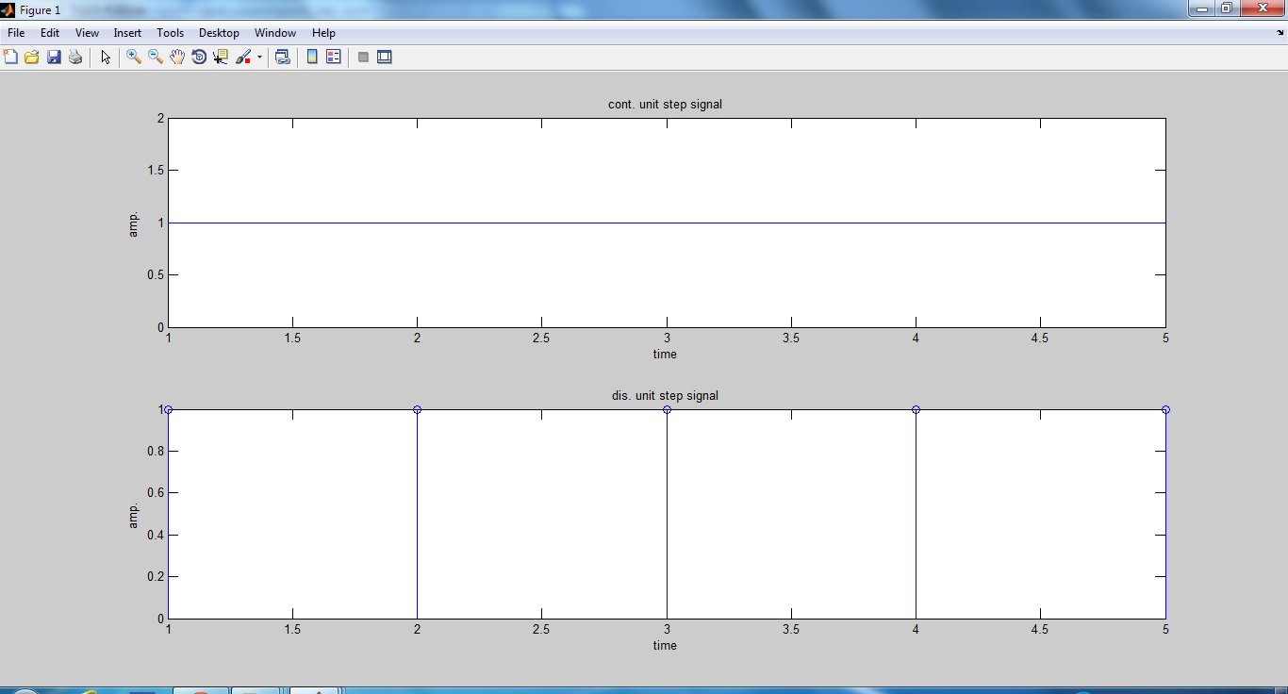Activate the Pan hand tool

click(177, 57)
